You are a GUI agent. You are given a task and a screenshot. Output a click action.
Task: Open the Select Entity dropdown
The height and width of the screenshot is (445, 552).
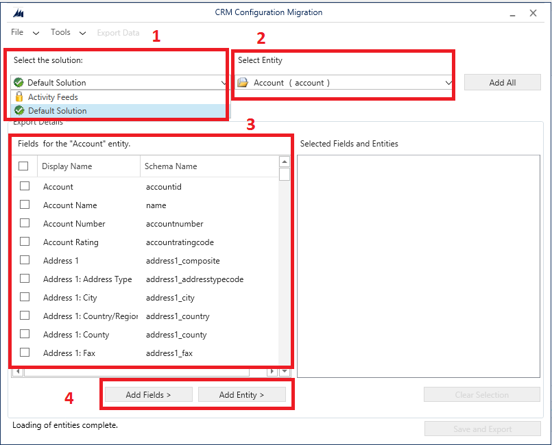[x=448, y=83]
